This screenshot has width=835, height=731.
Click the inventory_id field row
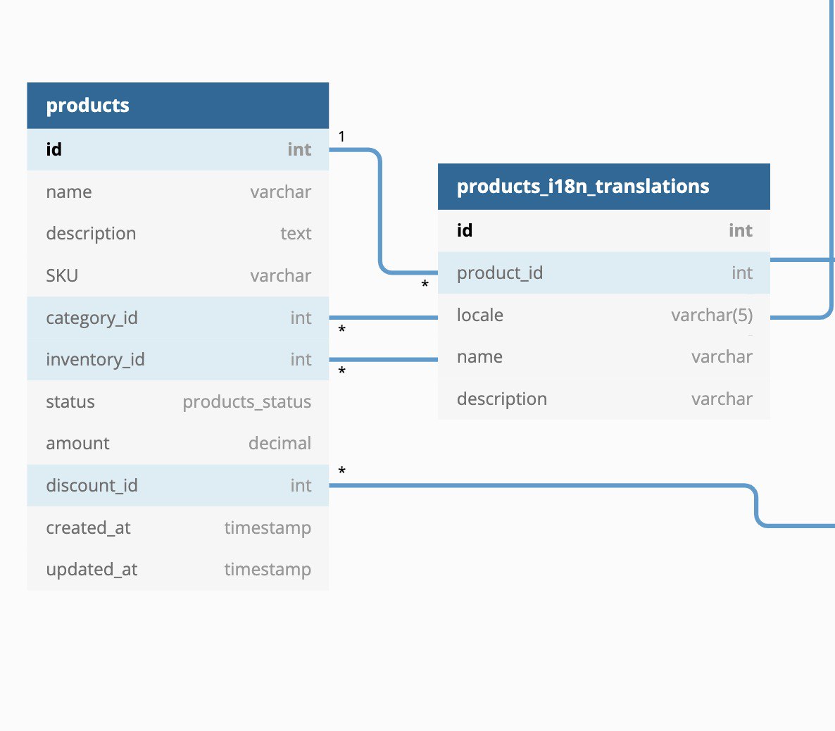coord(177,359)
